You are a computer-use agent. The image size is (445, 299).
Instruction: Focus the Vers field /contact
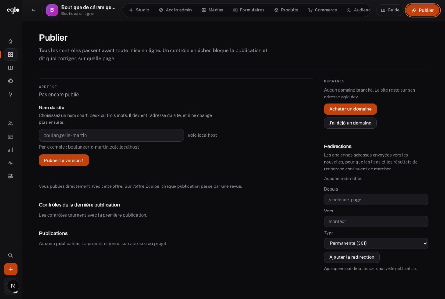(376, 221)
